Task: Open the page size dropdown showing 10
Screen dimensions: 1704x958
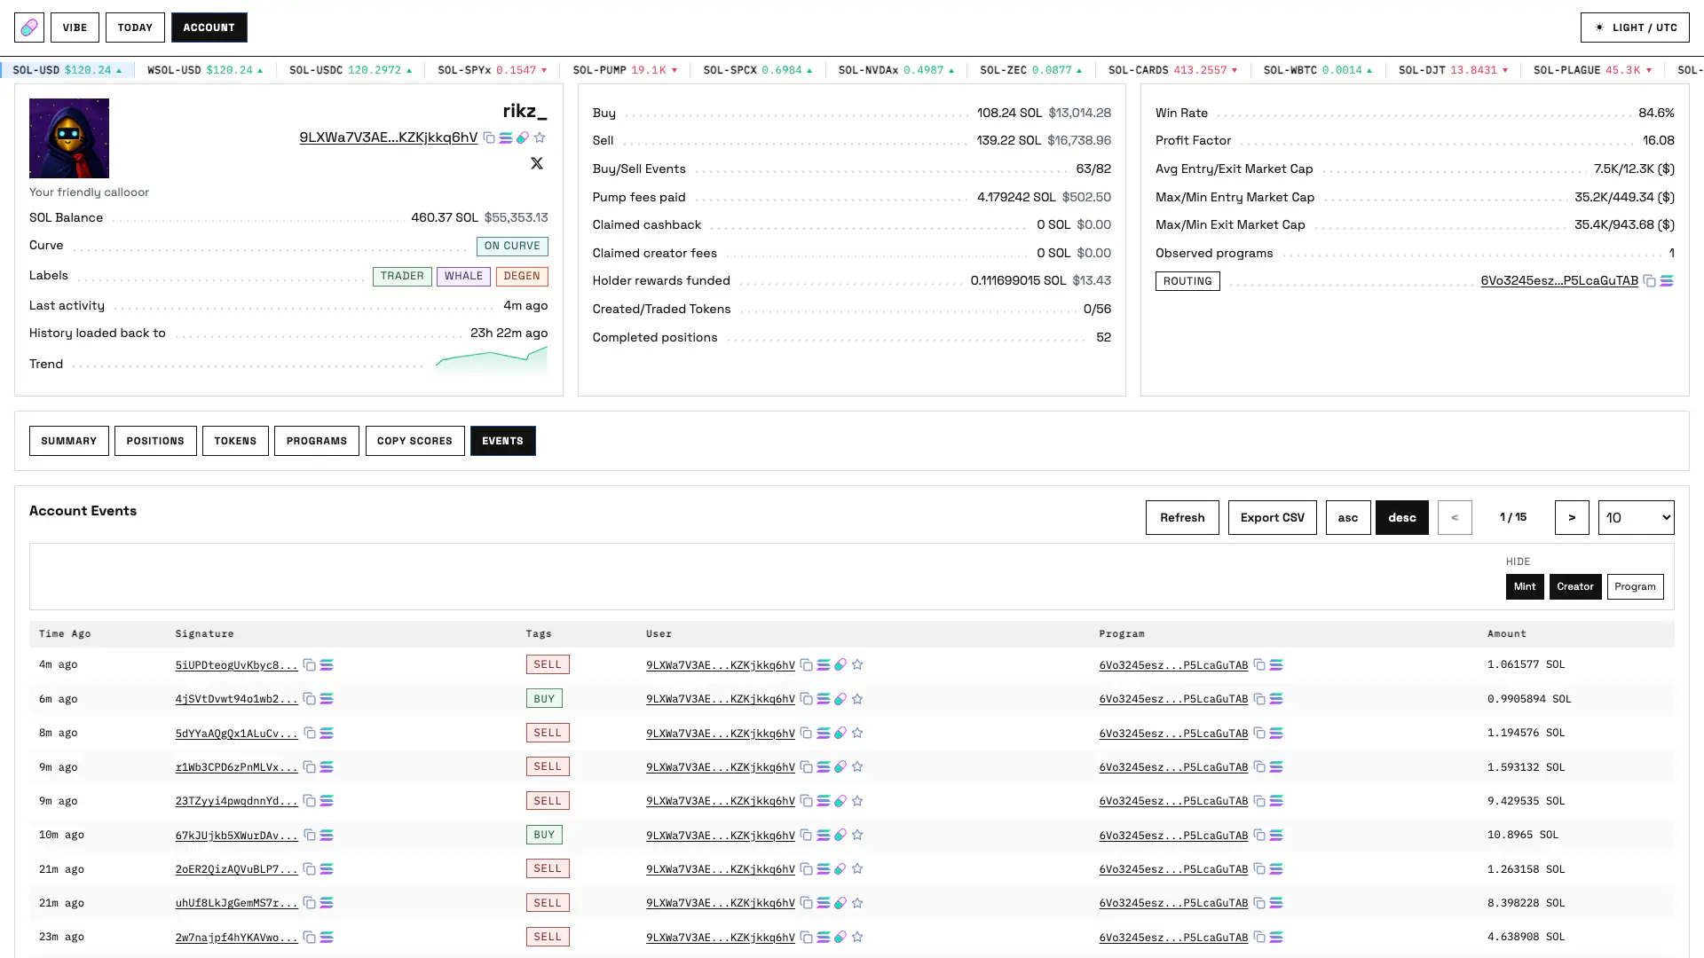Action: coord(1636,517)
